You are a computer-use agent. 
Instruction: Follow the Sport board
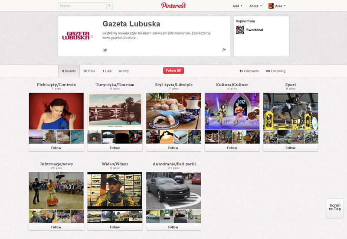pos(290,148)
